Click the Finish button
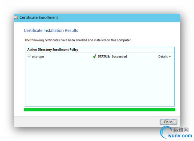Viewport: 194px width, 141px height. 168,122
